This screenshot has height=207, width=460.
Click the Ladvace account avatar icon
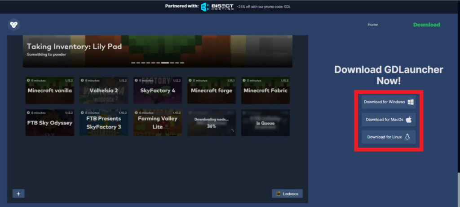279,194
